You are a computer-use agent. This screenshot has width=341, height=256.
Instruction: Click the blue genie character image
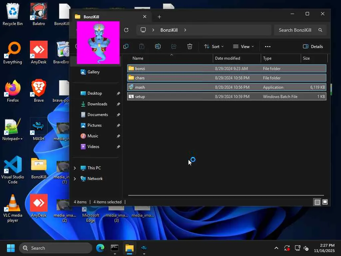point(98,43)
